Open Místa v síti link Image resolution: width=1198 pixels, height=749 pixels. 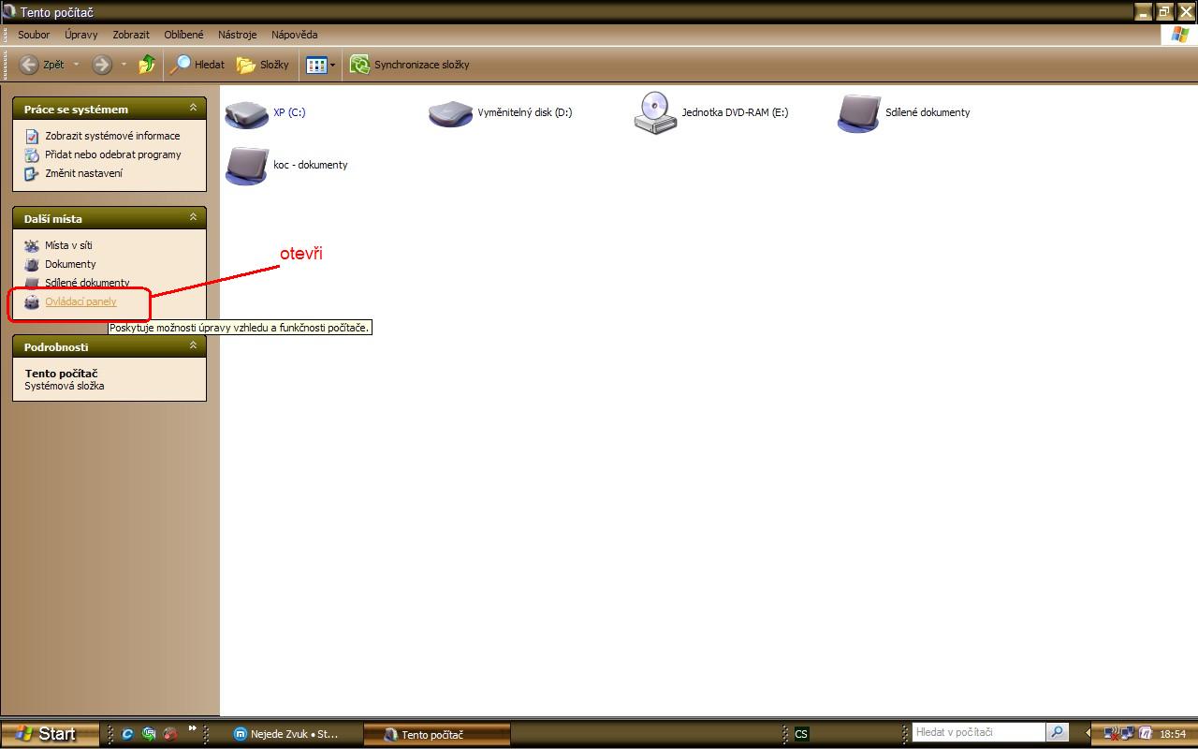[x=68, y=245]
